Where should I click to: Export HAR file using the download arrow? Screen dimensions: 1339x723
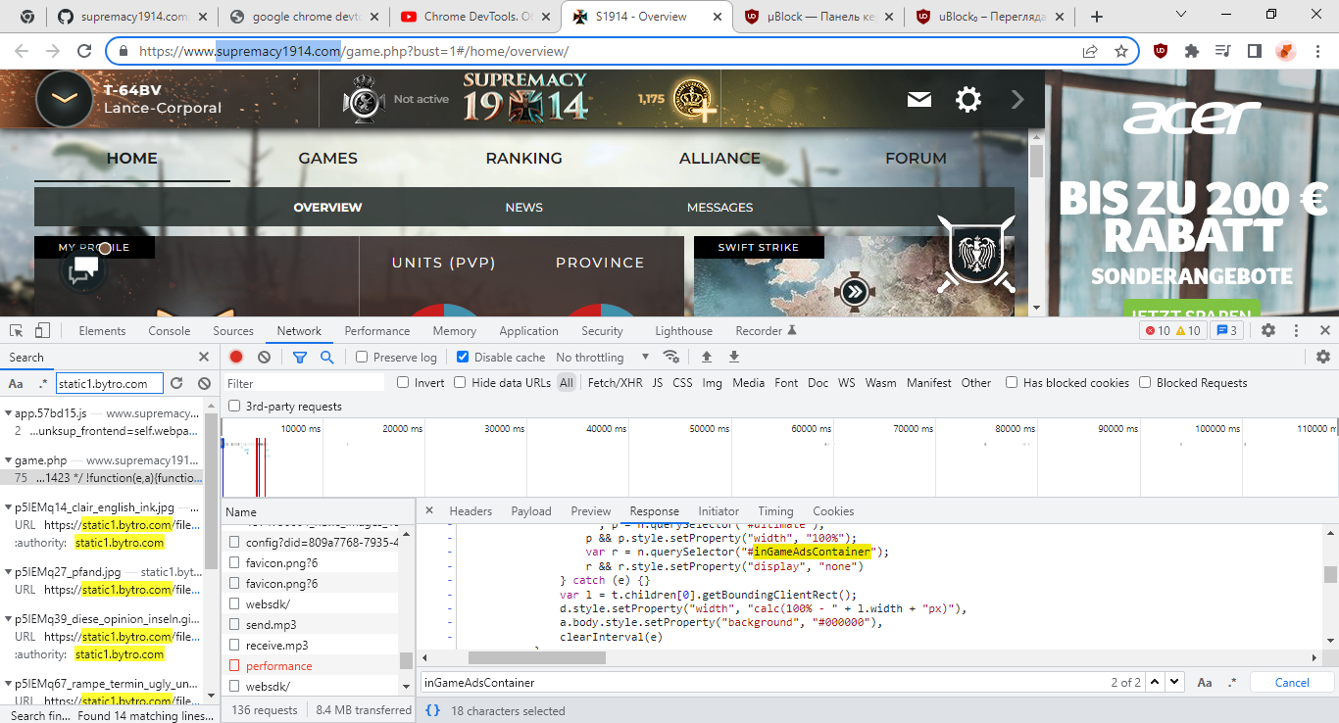pos(733,357)
